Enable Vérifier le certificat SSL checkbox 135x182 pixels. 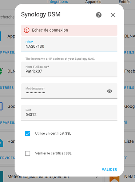click(x=28, y=153)
